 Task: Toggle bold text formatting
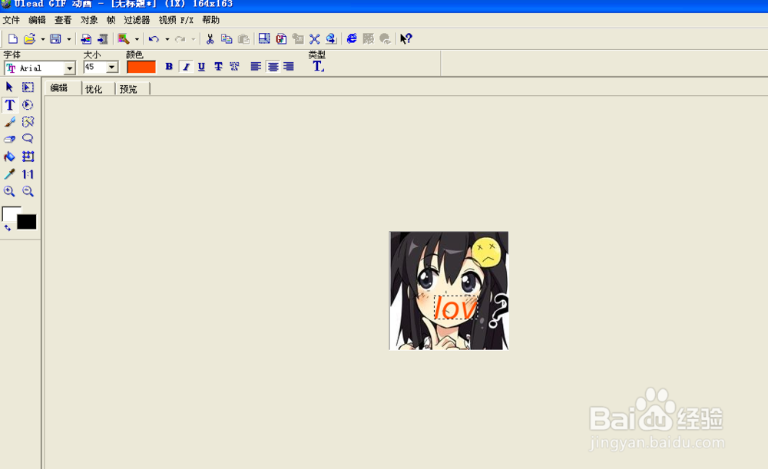click(169, 67)
